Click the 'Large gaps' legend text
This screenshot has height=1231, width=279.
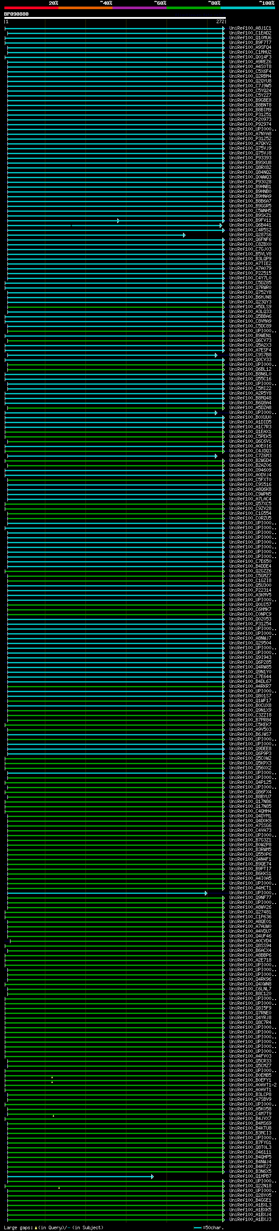coord(18,1227)
